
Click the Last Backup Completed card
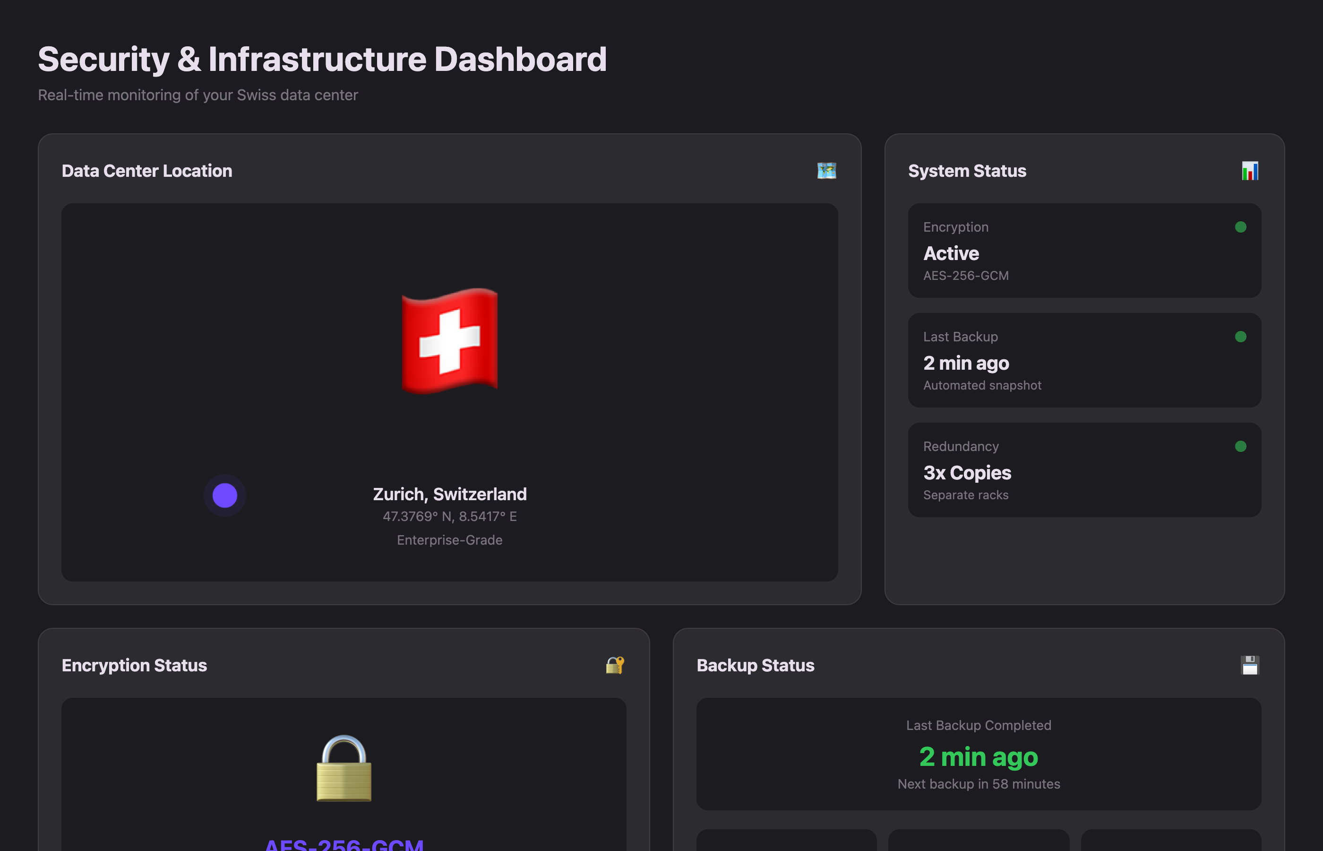click(978, 755)
